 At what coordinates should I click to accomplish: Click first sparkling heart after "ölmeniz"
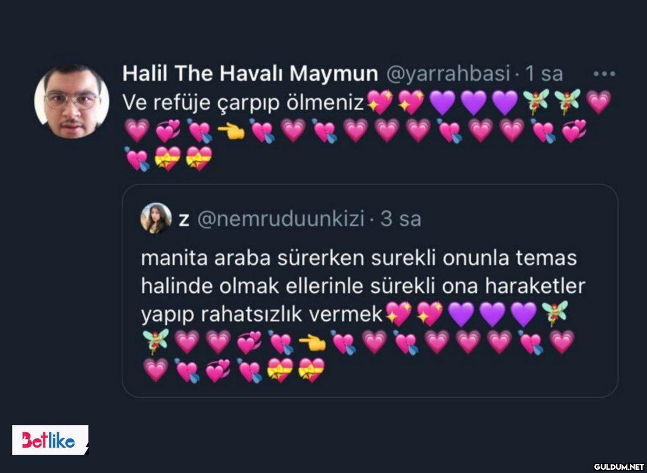[x=380, y=102]
